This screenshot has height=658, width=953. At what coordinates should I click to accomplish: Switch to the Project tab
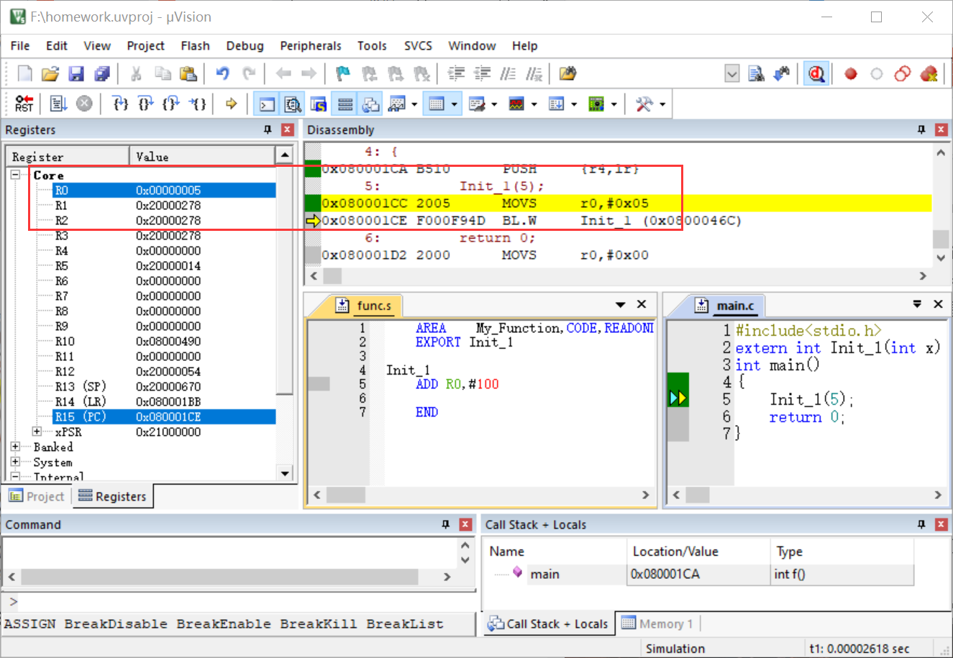coord(37,496)
